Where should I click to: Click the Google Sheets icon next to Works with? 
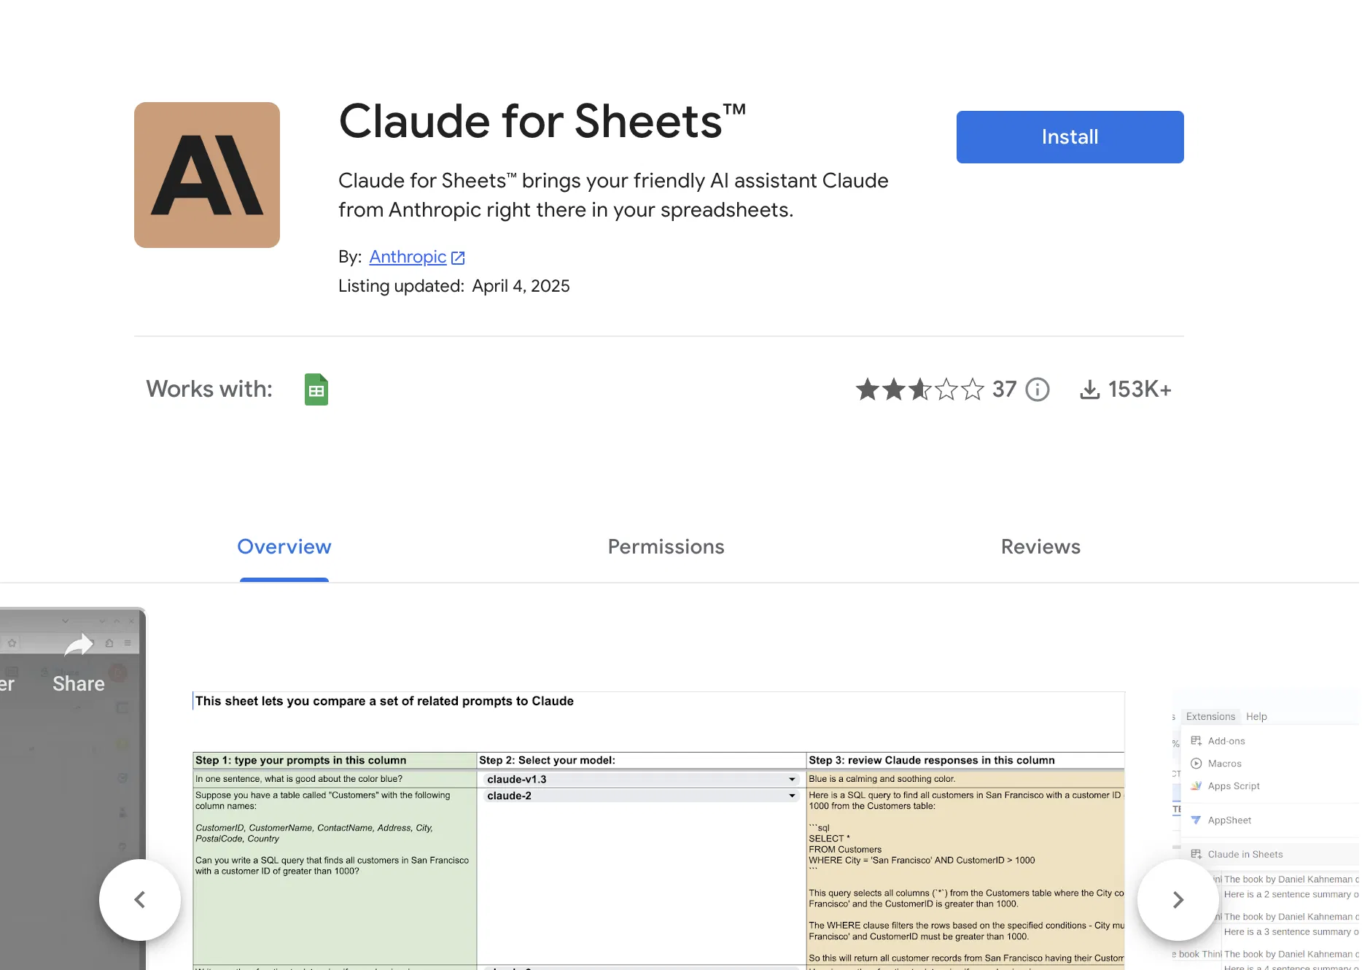pos(316,389)
